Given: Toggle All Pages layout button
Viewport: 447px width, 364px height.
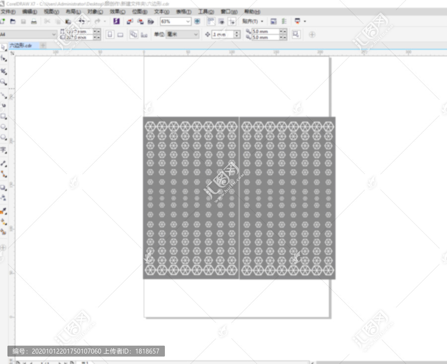Looking at the screenshot, I should (x=134, y=34).
